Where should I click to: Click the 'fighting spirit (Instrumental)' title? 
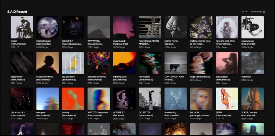click(x=120, y=78)
